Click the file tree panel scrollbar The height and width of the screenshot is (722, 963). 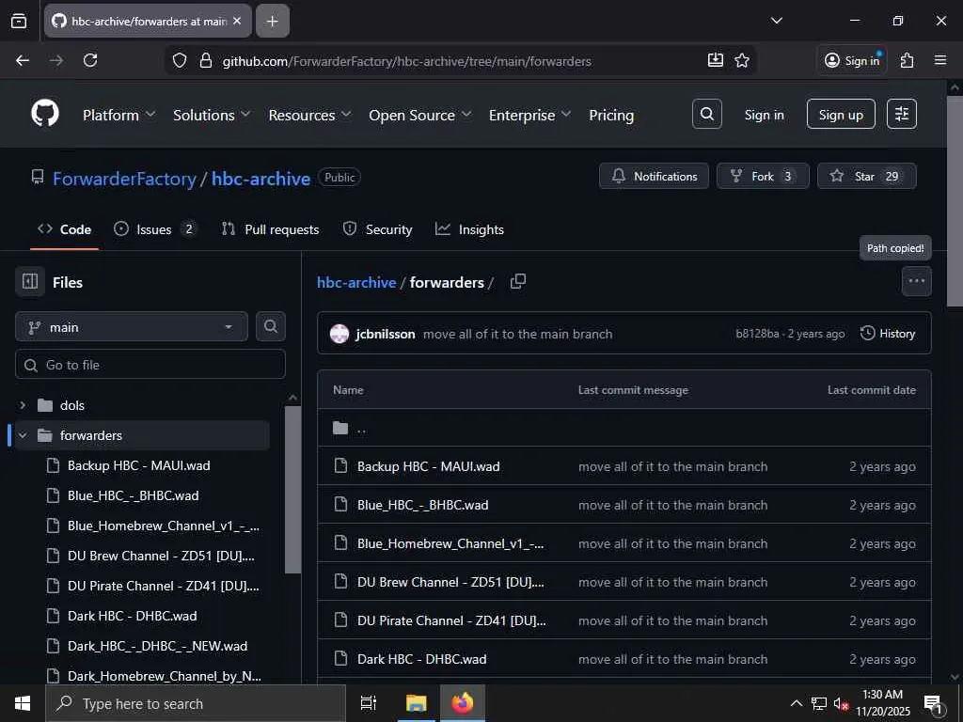293,489
